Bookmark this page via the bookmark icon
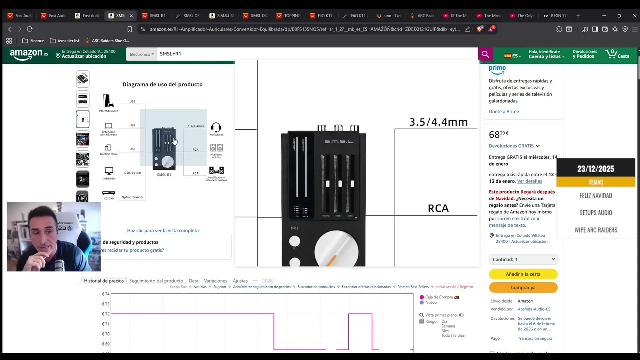 point(130,29)
